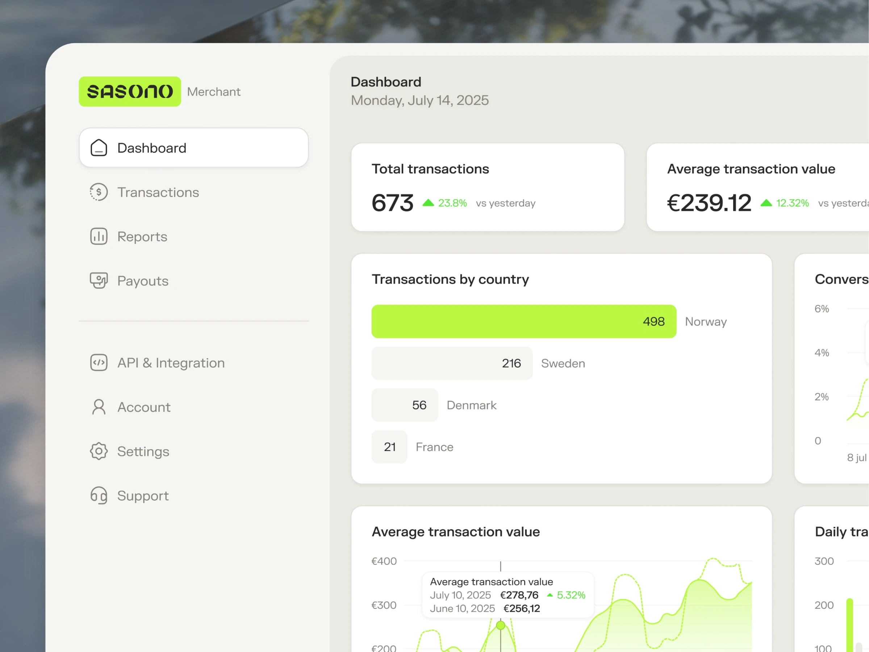Click the Merchant label beside the logo

pyautogui.click(x=214, y=92)
